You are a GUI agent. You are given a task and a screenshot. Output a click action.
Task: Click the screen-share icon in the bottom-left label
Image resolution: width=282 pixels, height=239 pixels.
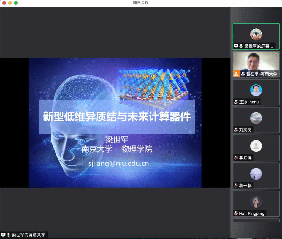[x=3, y=235]
